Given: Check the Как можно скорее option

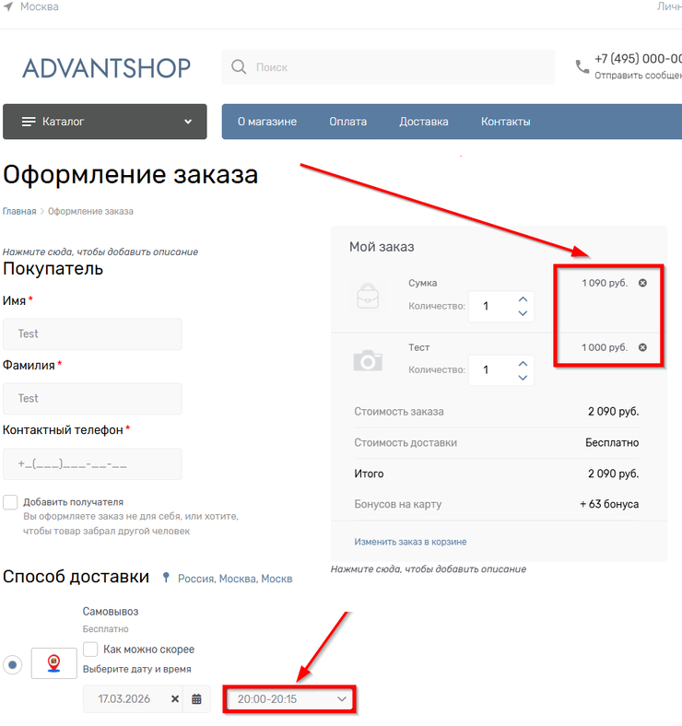Looking at the screenshot, I should coord(90,650).
